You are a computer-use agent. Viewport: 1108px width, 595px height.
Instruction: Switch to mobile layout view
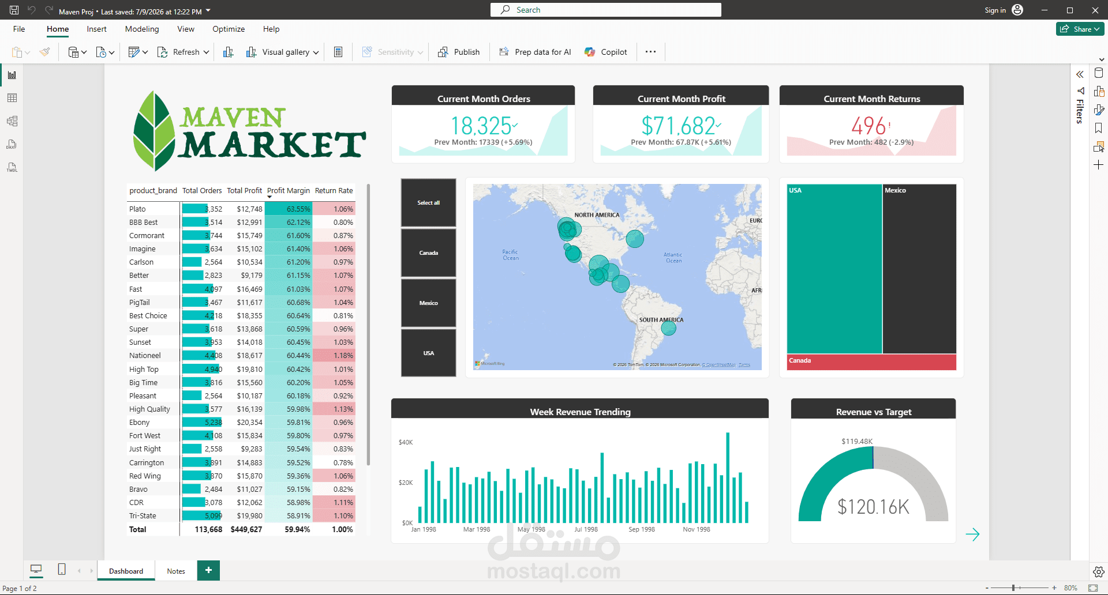[62, 570]
